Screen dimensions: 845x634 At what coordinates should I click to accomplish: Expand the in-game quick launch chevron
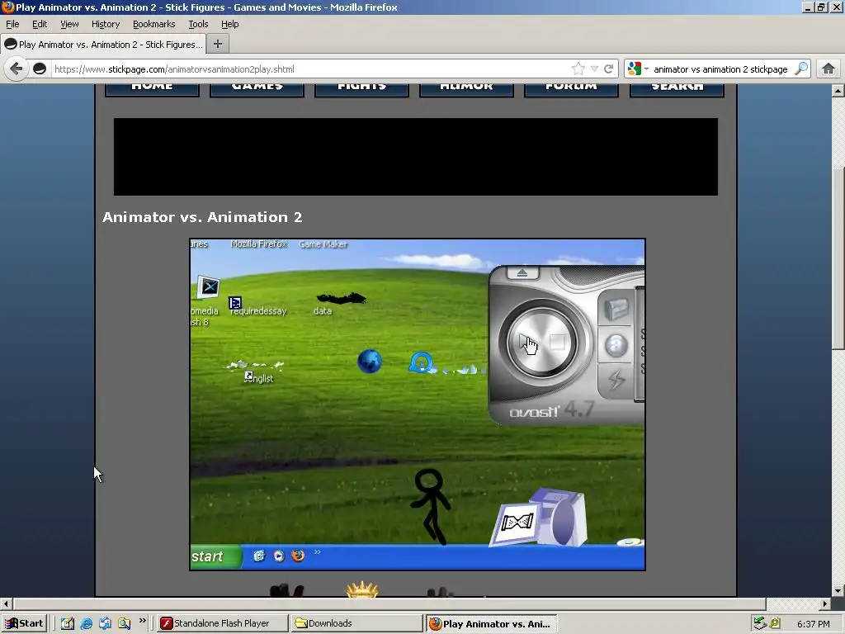[x=318, y=551]
